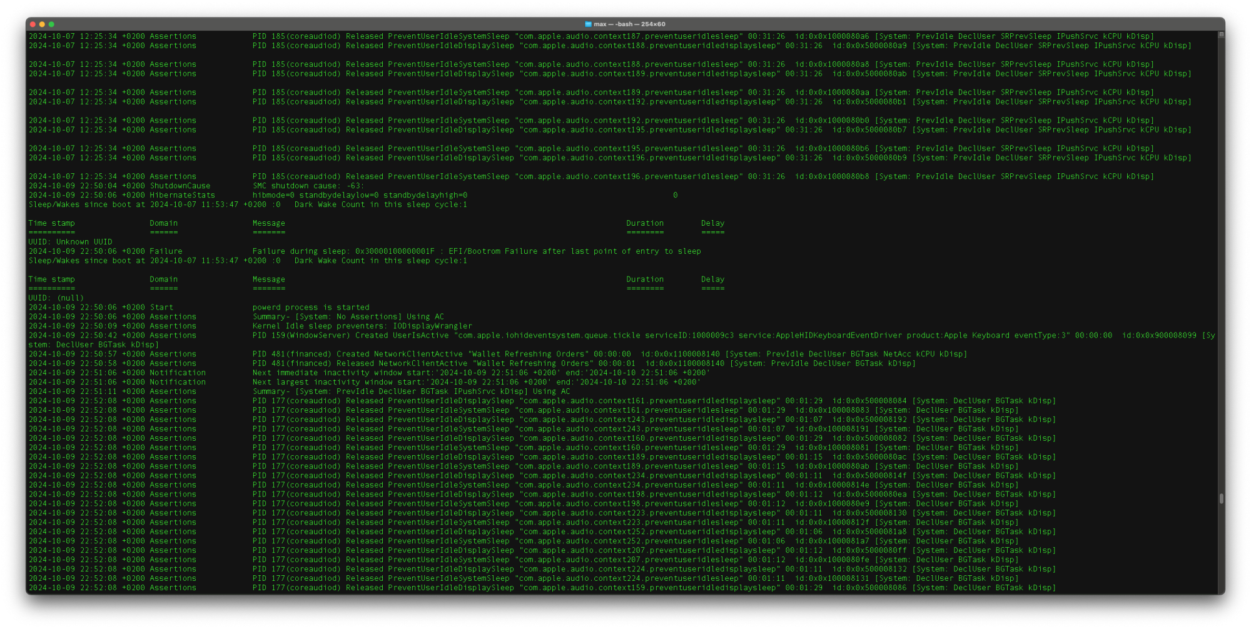The image size is (1251, 629).
Task: Click the 'ShutdownCause' domain entry
Action: click(180, 186)
